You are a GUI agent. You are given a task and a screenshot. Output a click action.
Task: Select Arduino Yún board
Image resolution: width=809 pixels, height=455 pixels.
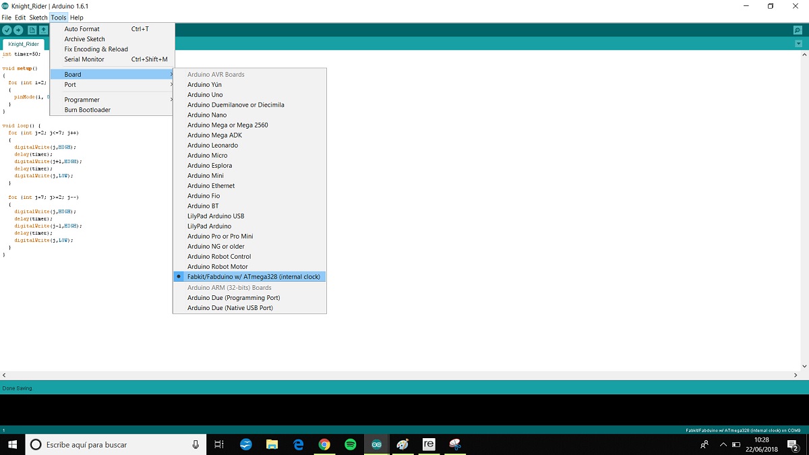[x=249, y=85]
